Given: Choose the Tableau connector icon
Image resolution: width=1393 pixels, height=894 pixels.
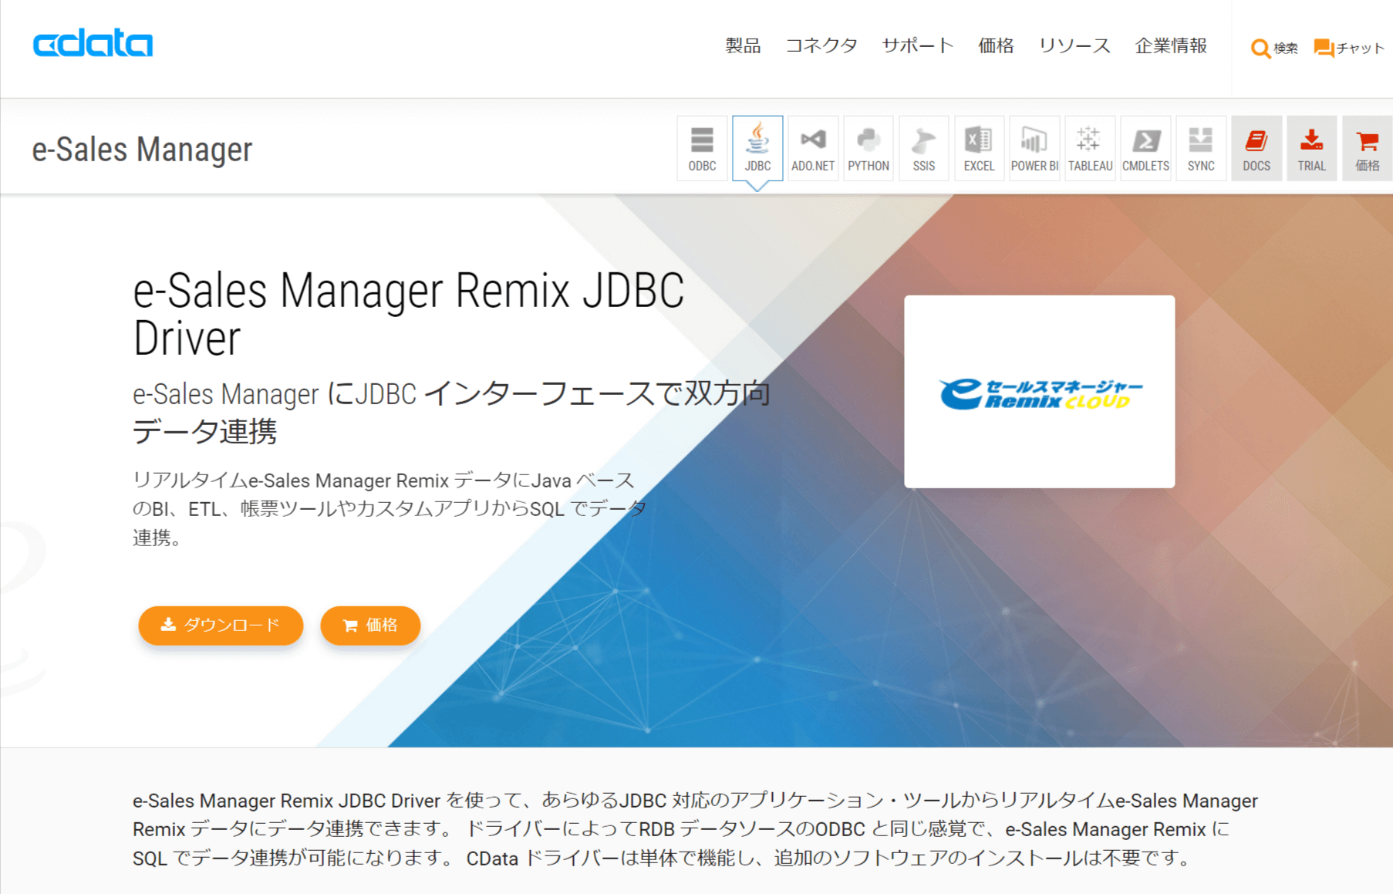Looking at the screenshot, I should [x=1091, y=148].
